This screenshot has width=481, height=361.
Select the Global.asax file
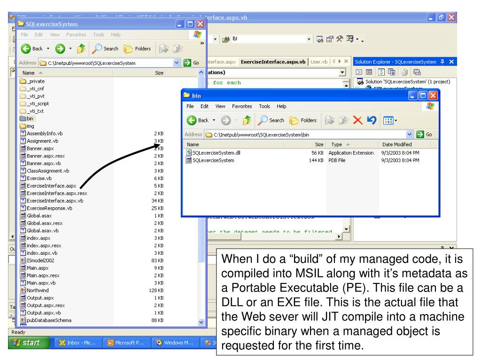click(36, 215)
